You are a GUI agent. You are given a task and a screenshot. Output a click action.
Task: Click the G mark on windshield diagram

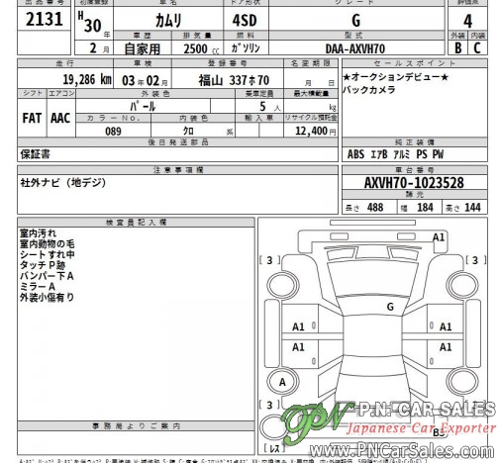[390, 307]
